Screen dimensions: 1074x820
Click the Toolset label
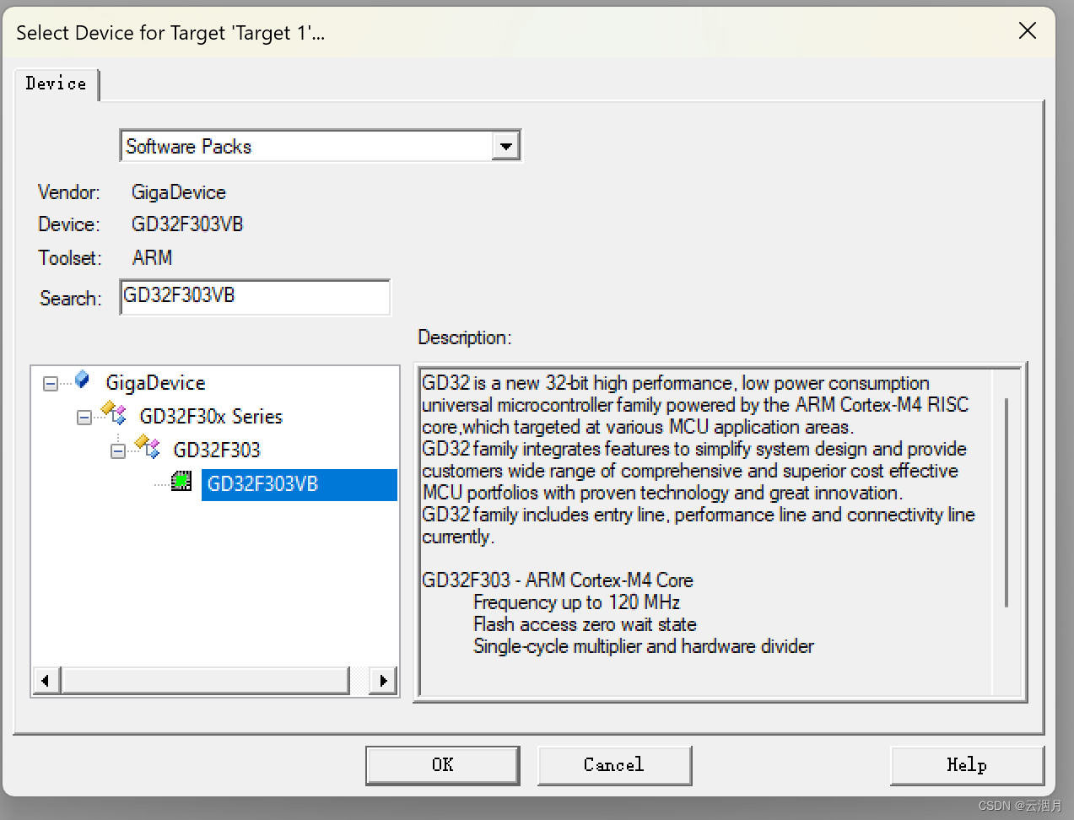pos(70,258)
